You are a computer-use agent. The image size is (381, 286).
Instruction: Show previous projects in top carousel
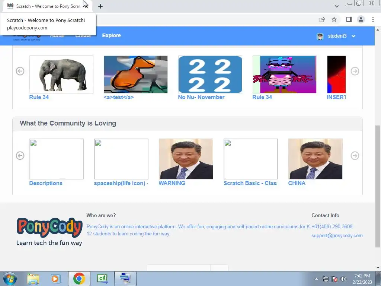click(x=20, y=71)
